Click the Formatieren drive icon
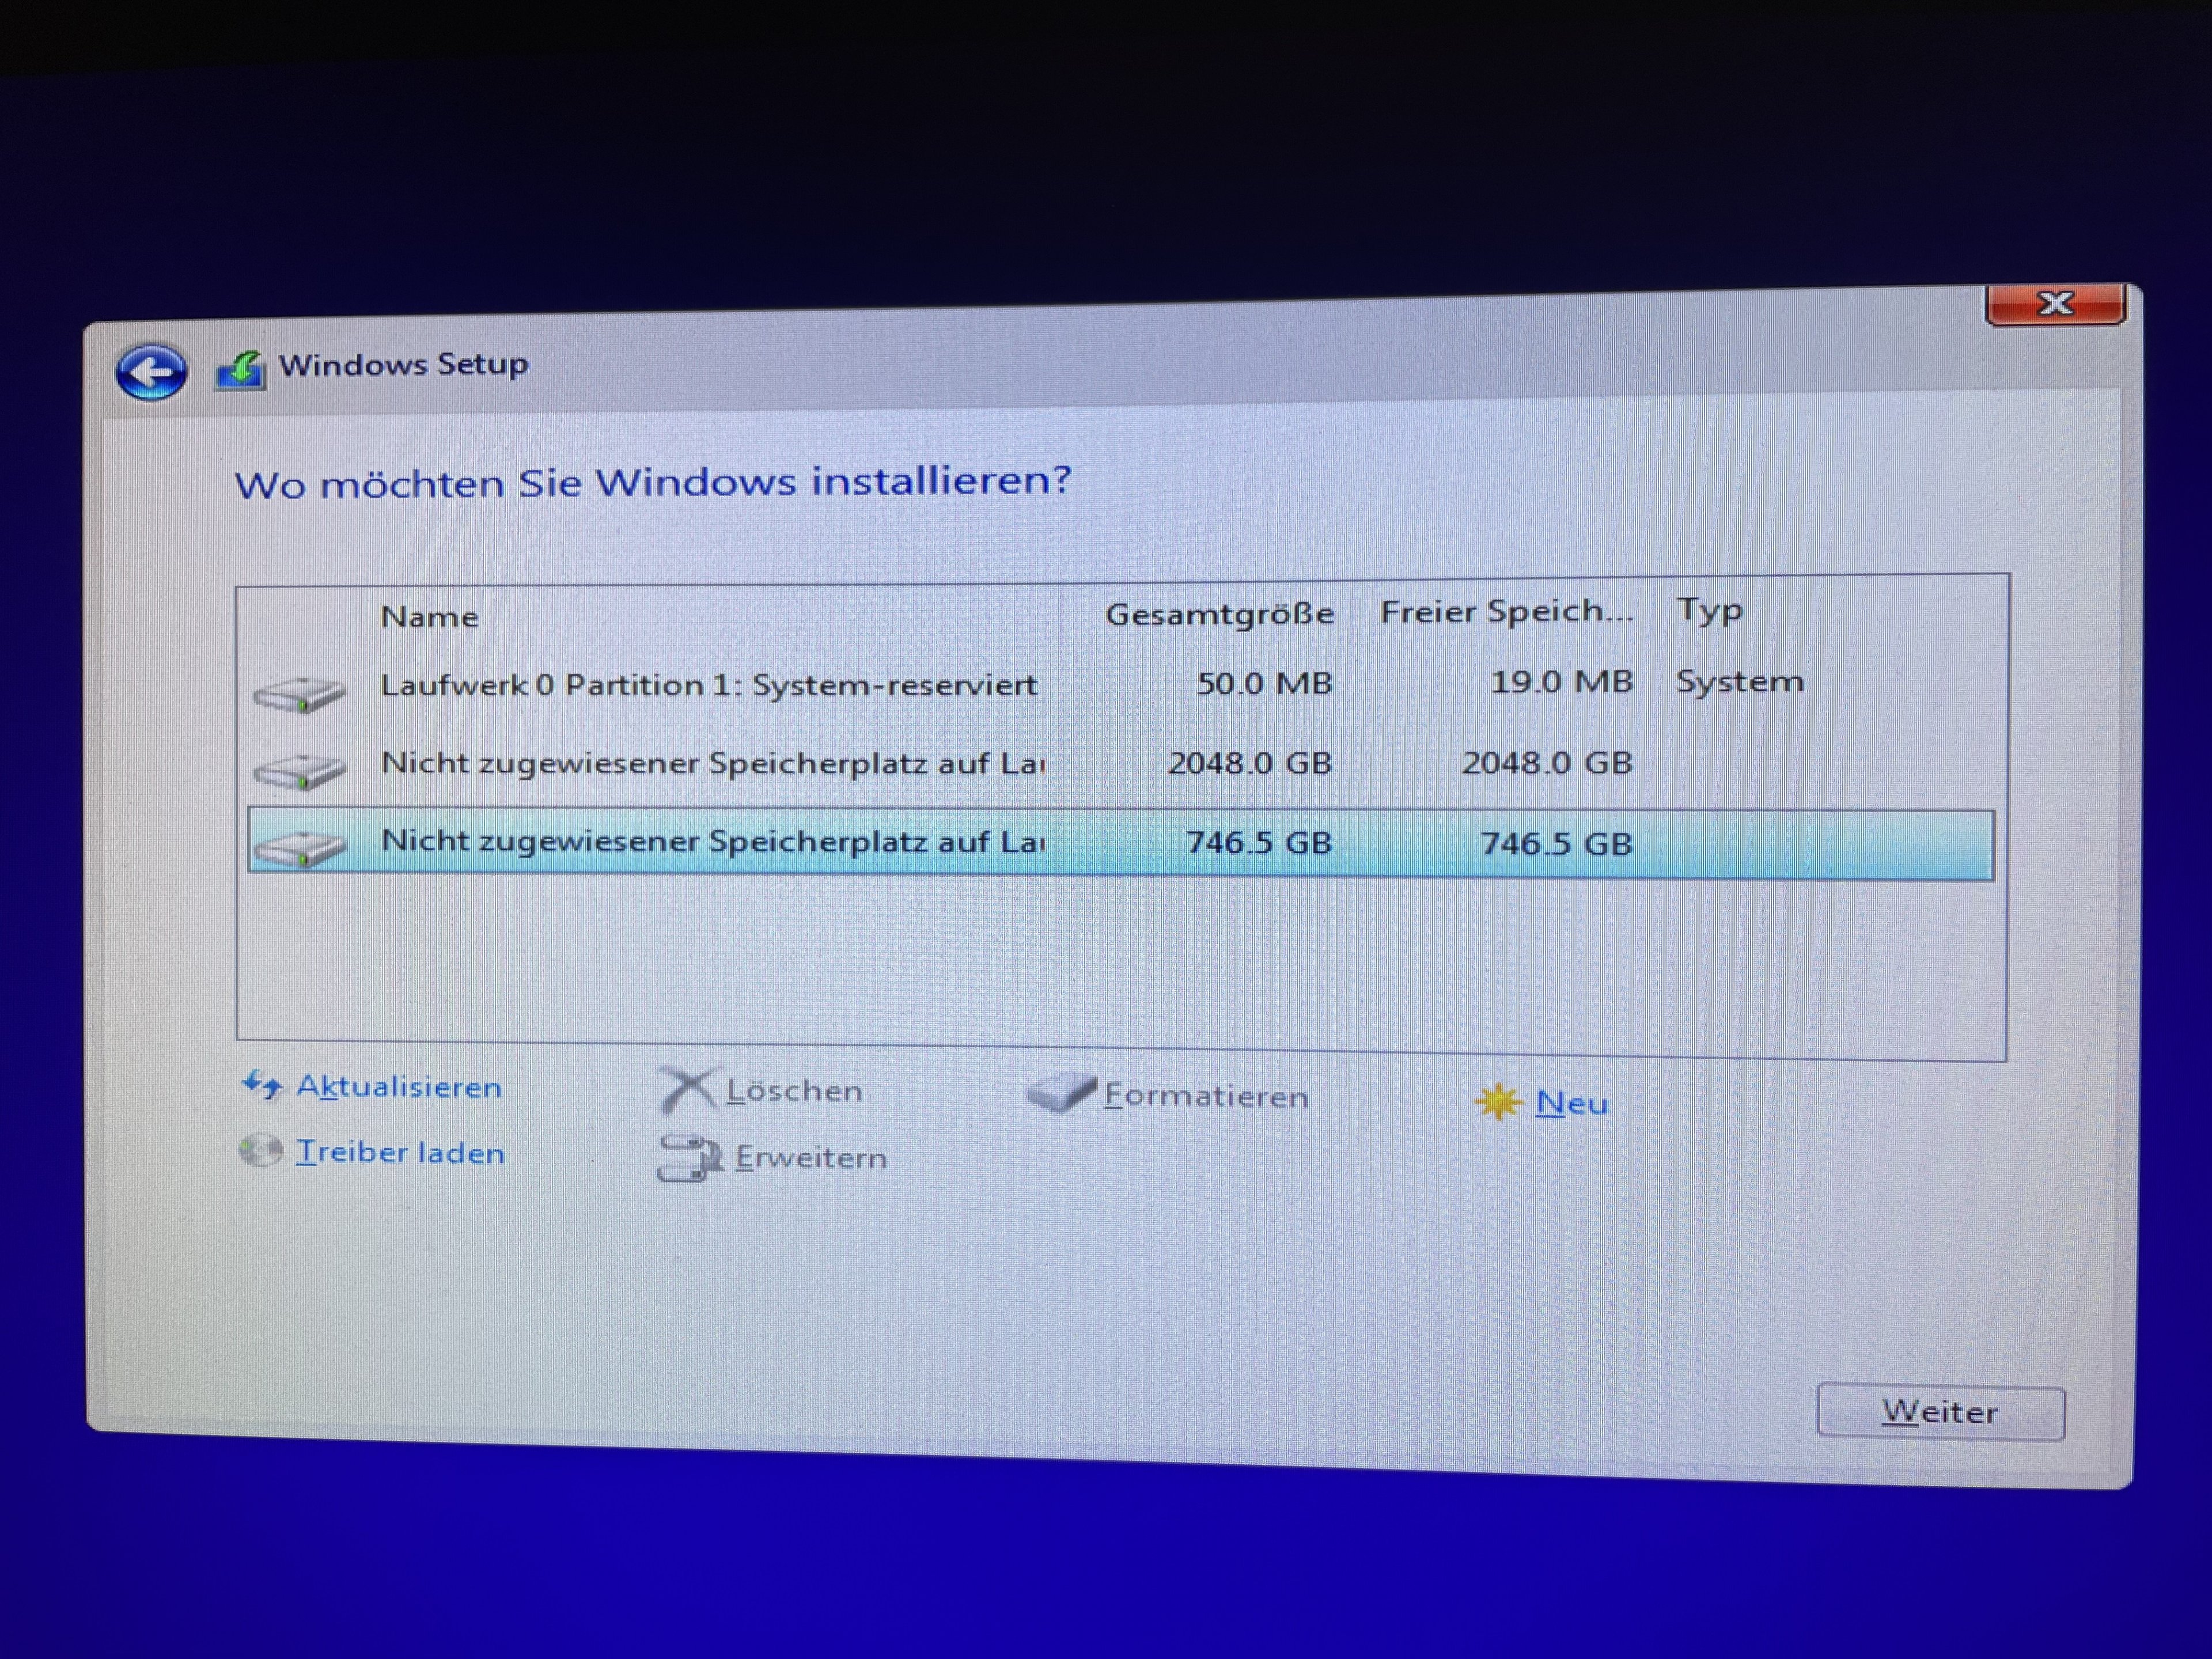 click(1062, 1094)
